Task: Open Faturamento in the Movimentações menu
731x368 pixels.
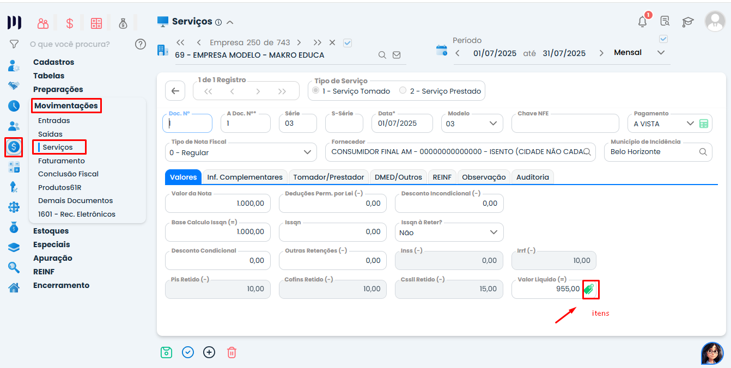Action: click(x=62, y=161)
